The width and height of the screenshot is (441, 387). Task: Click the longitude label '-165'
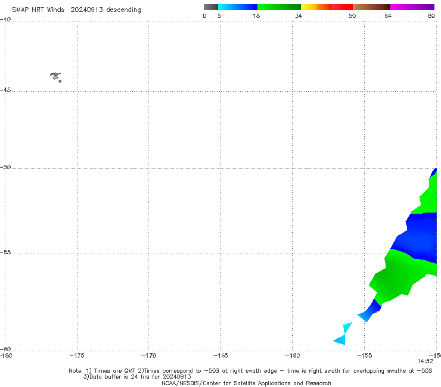220,355
